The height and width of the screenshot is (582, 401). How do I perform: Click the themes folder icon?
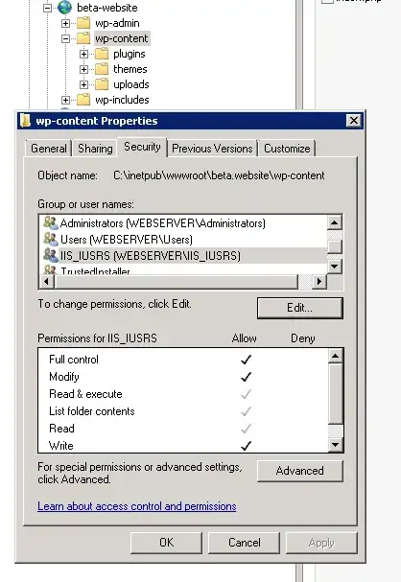tap(102, 69)
